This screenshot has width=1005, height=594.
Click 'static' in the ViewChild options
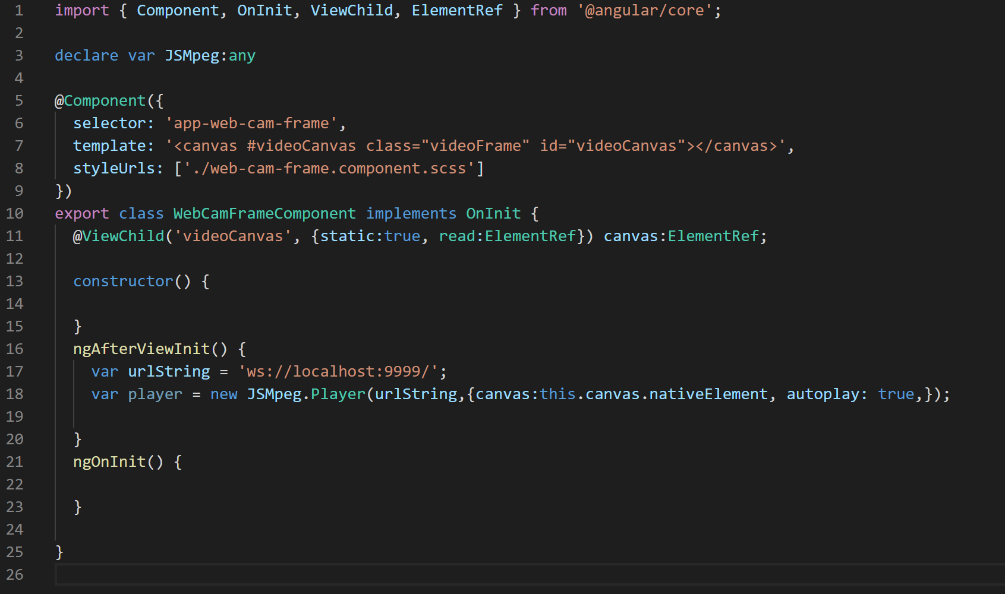coord(348,236)
